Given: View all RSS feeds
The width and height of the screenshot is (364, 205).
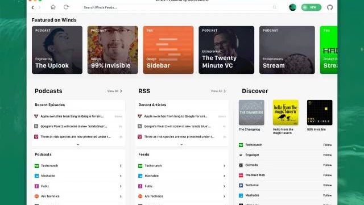Looking at the screenshot, I should coord(218,91).
